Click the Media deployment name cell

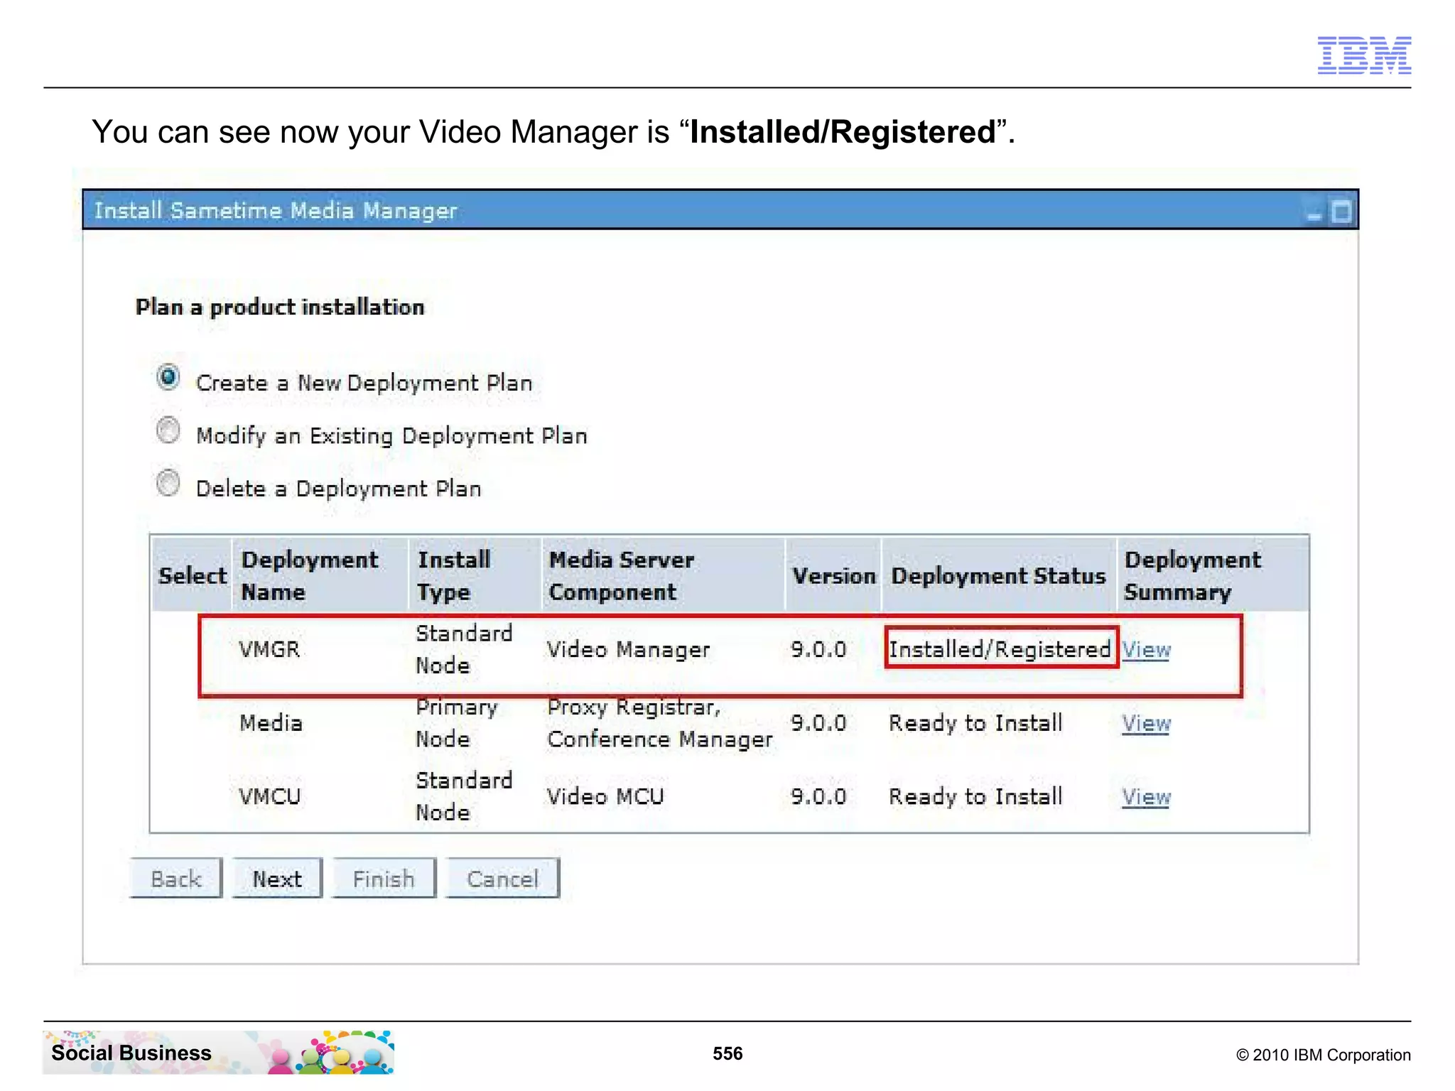[271, 723]
